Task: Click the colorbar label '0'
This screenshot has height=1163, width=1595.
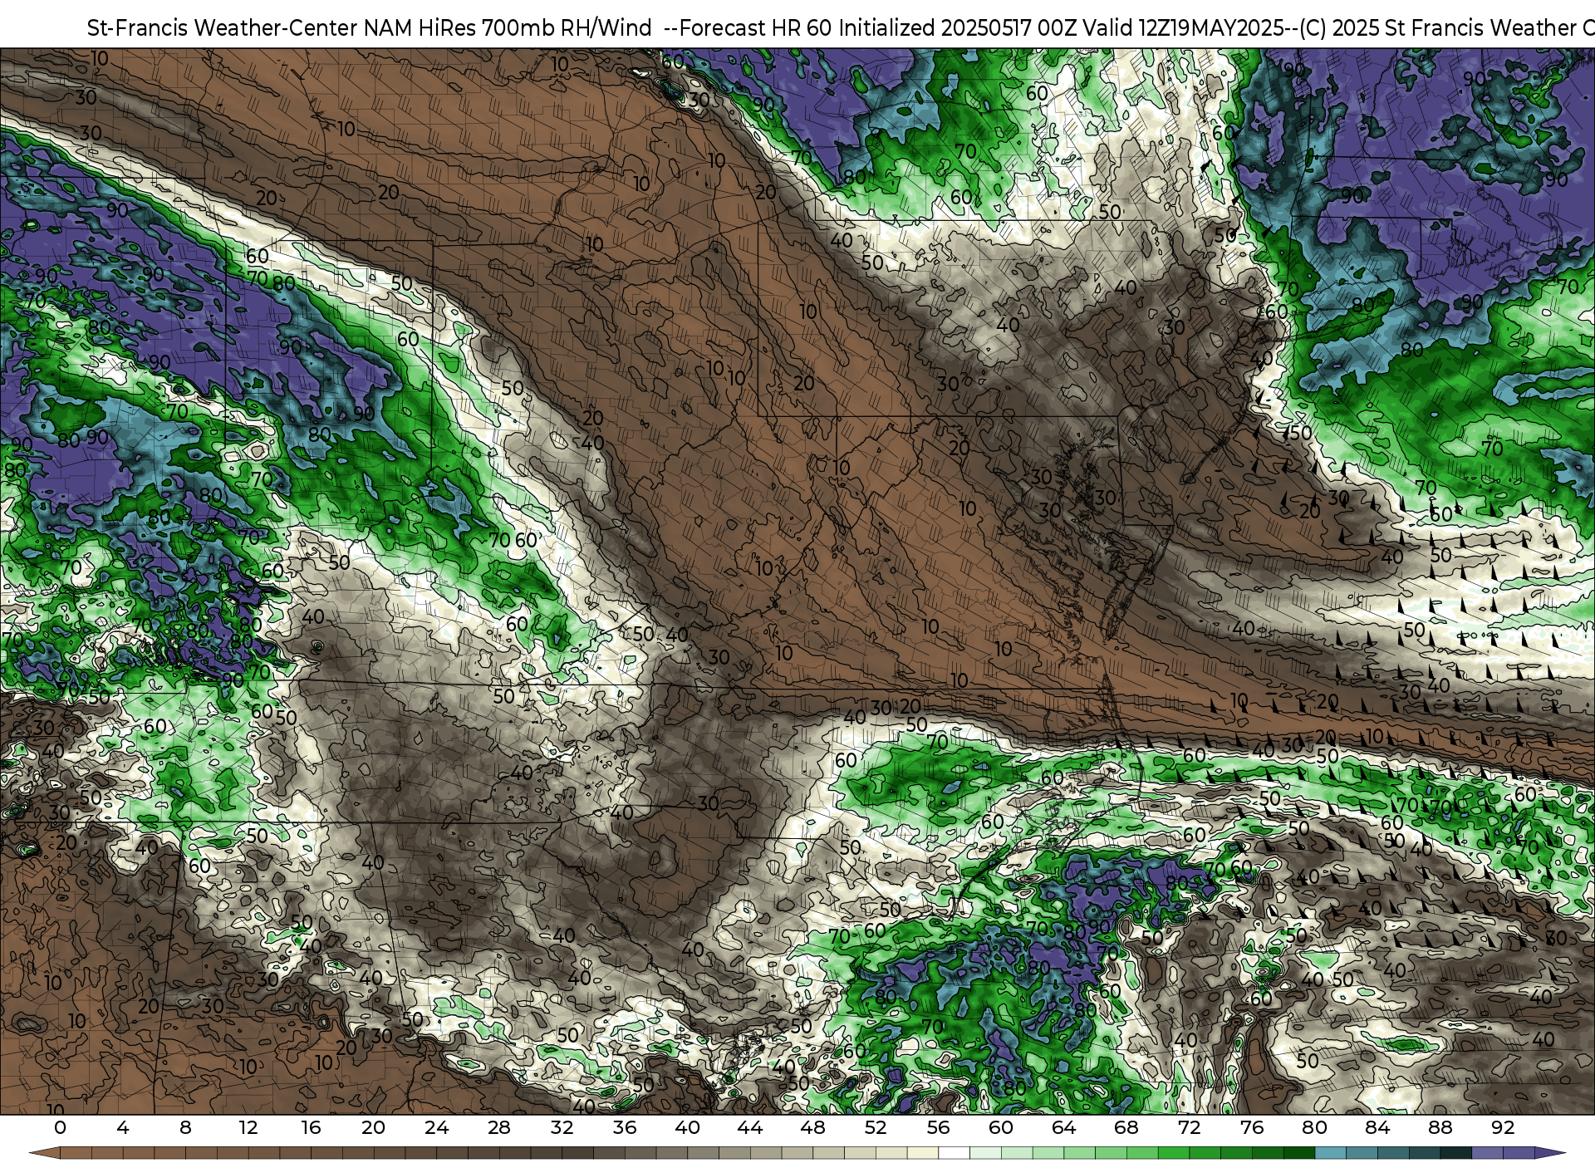Action: coord(60,1128)
